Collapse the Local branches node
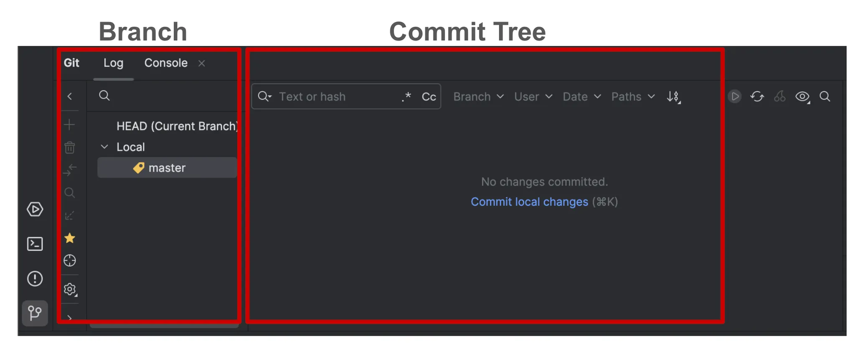Viewport: 856px width, 347px height. [104, 147]
